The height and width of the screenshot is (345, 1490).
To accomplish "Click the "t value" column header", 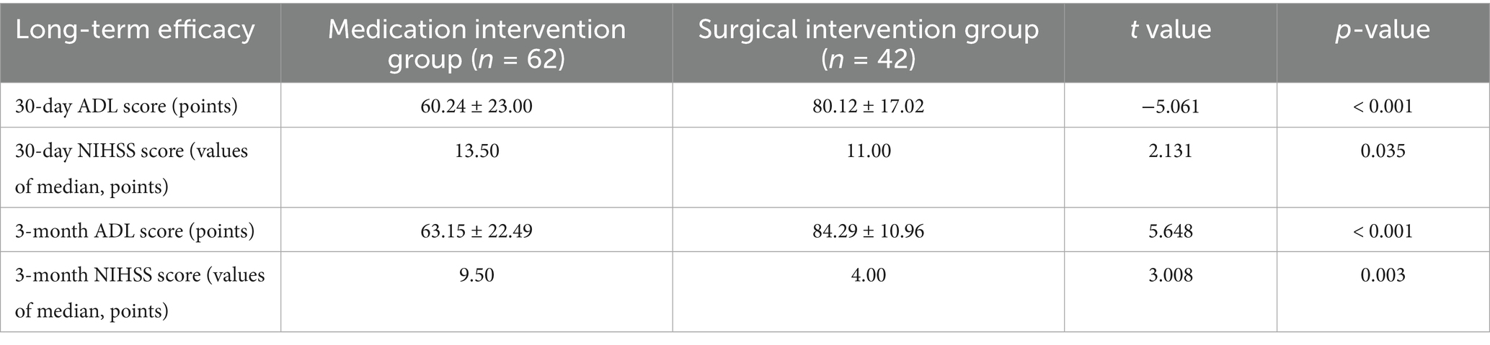I will coord(1170,30).
